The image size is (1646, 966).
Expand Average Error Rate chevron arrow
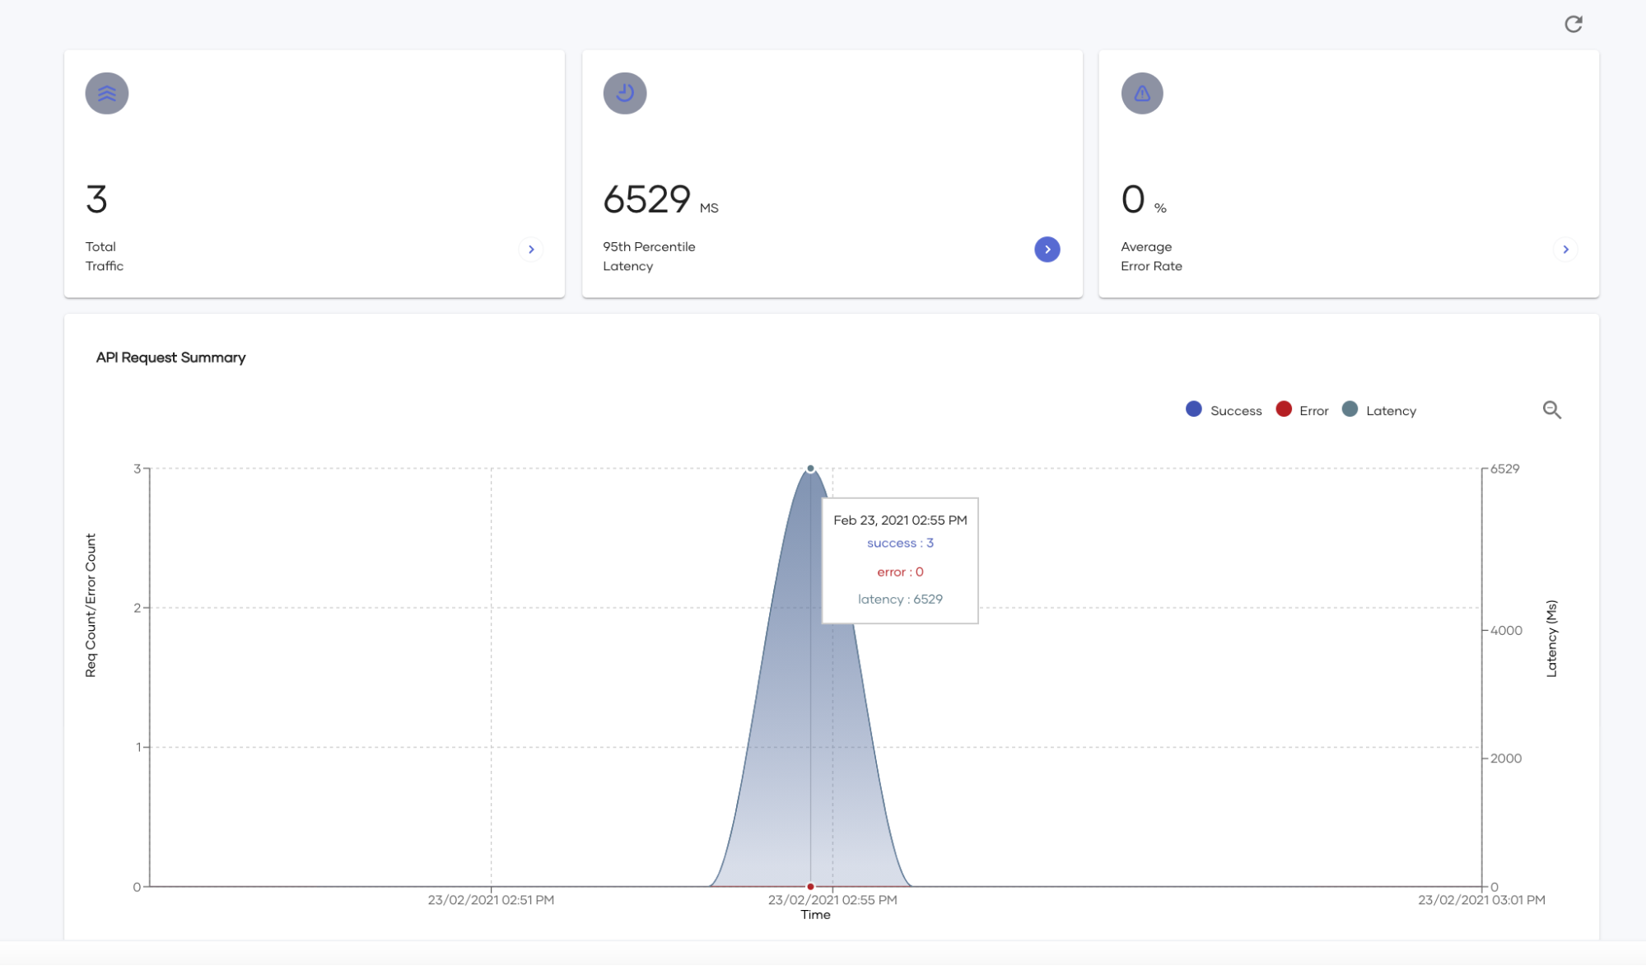tap(1565, 250)
